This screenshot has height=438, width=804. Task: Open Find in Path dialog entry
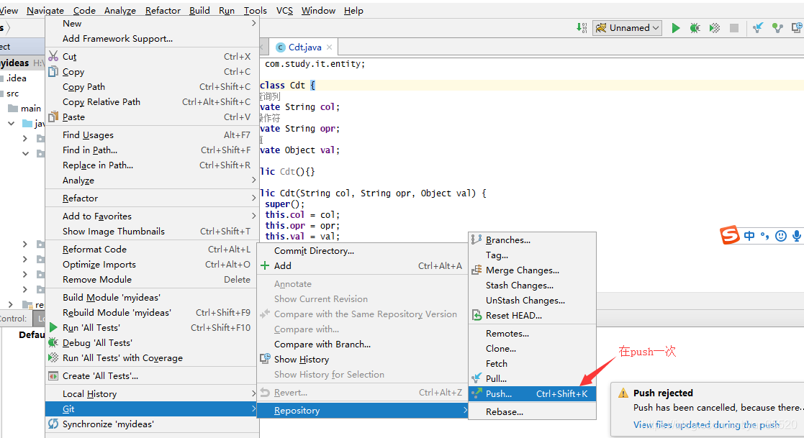[x=152, y=150]
